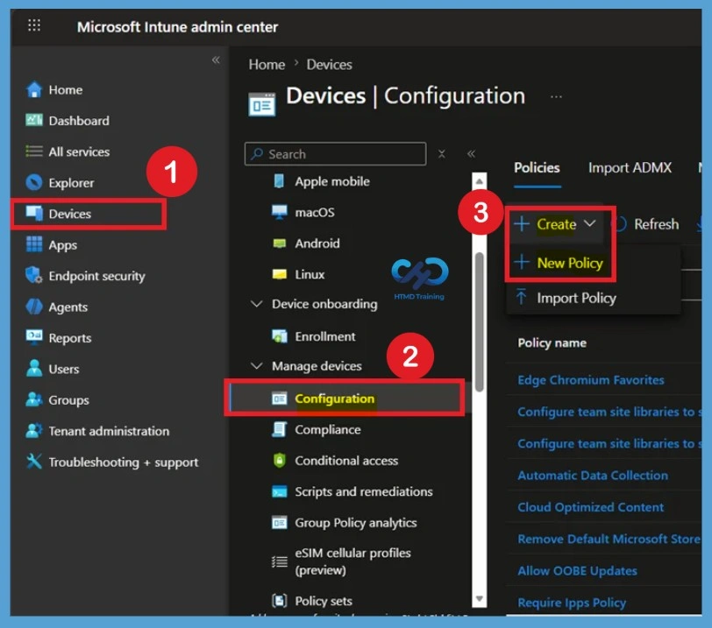Collapse the Devices submenu panel
This screenshot has height=628, width=712.
(x=471, y=153)
